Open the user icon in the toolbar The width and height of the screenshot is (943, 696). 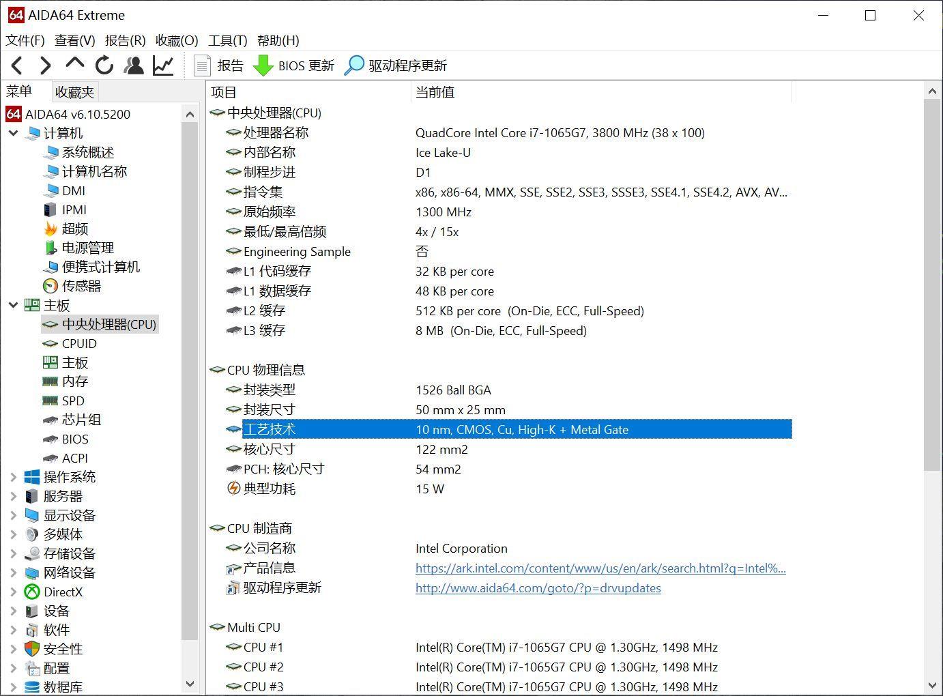tap(134, 66)
